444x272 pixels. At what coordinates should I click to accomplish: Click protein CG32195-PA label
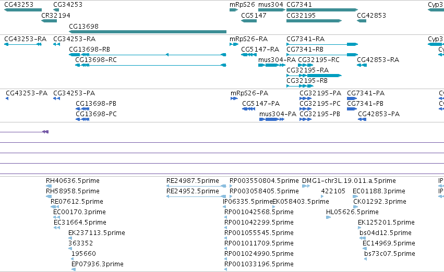320,93
